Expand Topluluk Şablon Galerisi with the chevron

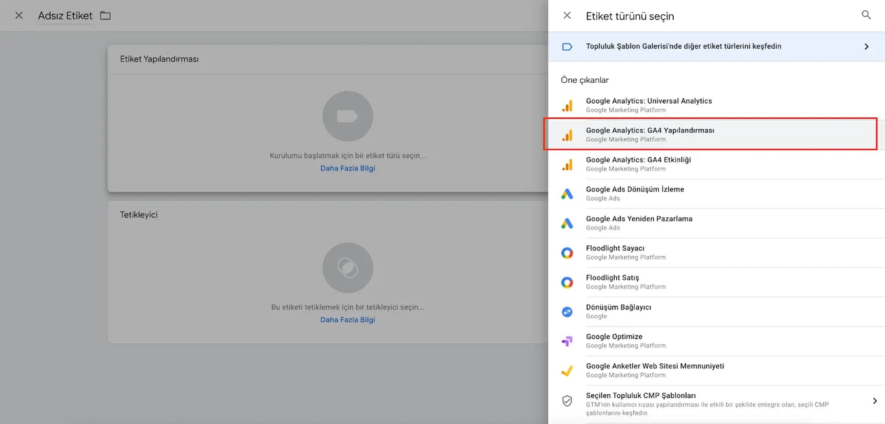pos(866,46)
